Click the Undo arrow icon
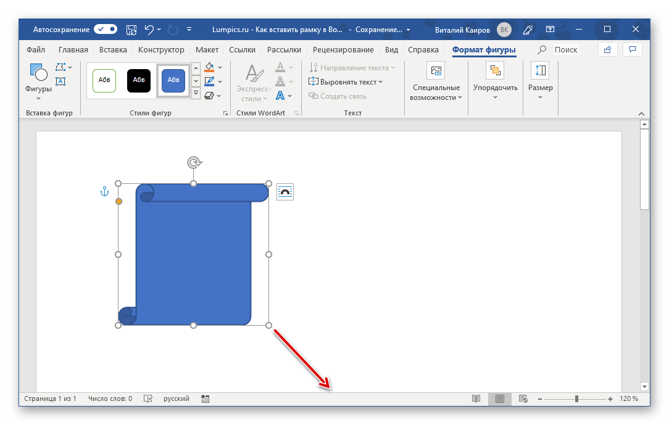Image resolution: width=669 pixels, height=425 pixels. click(x=149, y=29)
